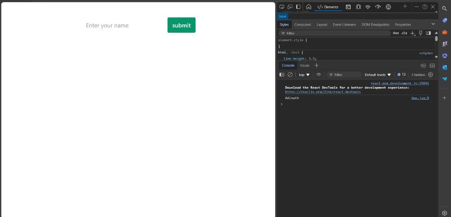Screen dimensions: 451x217
Task: Toggle the device emulation toolbar
Action: click(289, 6)
